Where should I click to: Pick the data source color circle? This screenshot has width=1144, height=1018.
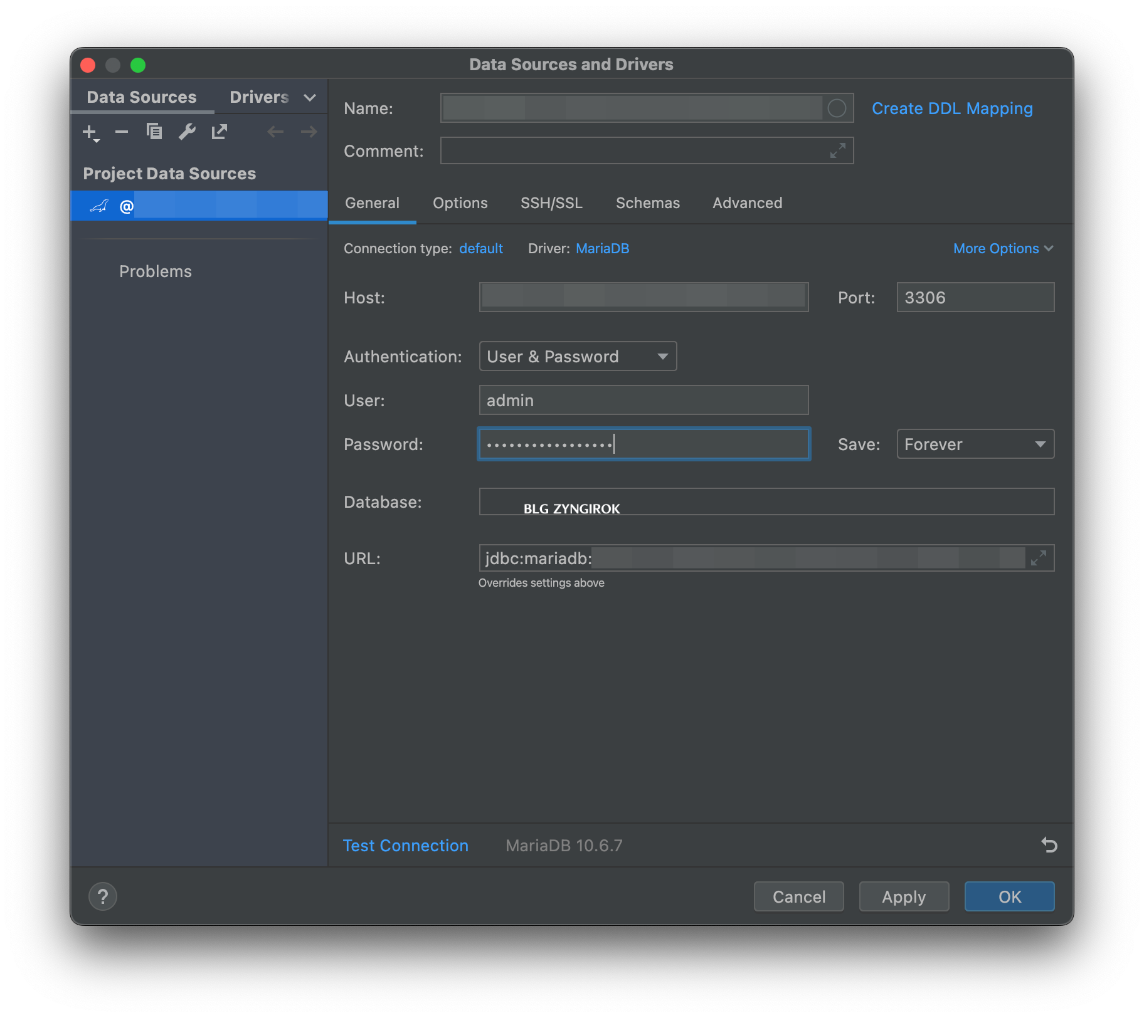pyautogui.click(x=837, y=108)
